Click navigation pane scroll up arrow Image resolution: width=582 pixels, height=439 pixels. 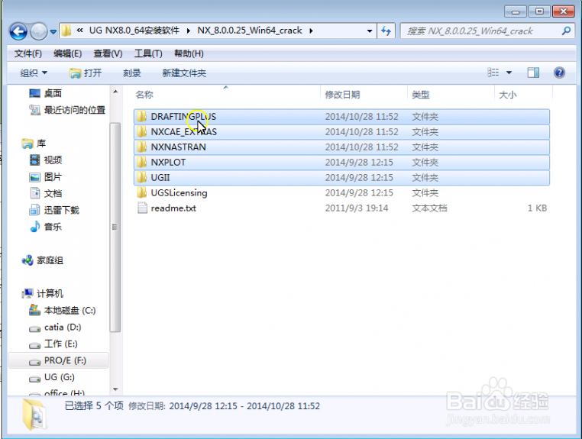115,92
